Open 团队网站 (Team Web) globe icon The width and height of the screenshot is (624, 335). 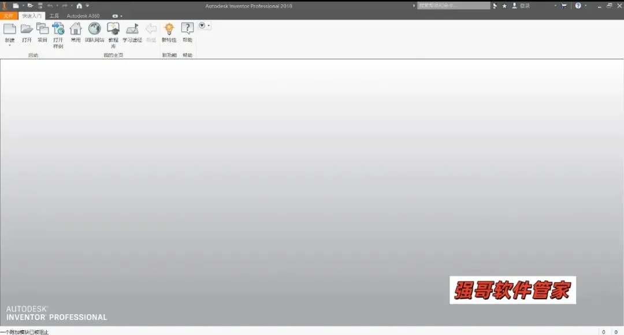(94, 29)
